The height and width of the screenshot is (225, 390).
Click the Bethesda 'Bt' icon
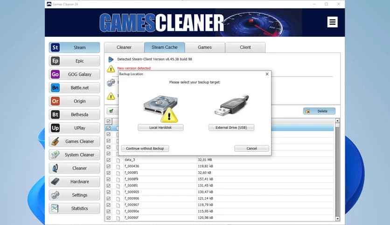tap(55, 114)
